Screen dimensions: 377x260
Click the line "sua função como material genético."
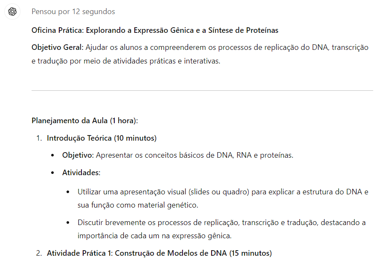pyautogui.click(x=138, y=205)
